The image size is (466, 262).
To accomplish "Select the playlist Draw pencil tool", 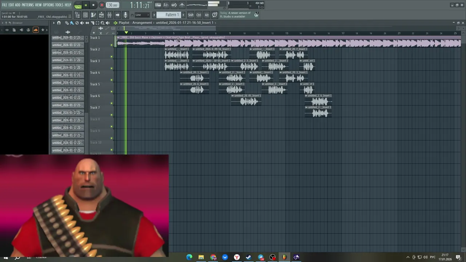I will 67,23.
